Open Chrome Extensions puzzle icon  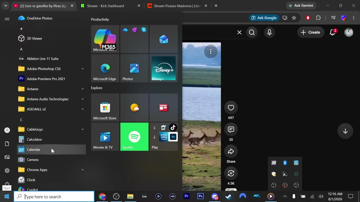tap(318, 18)
